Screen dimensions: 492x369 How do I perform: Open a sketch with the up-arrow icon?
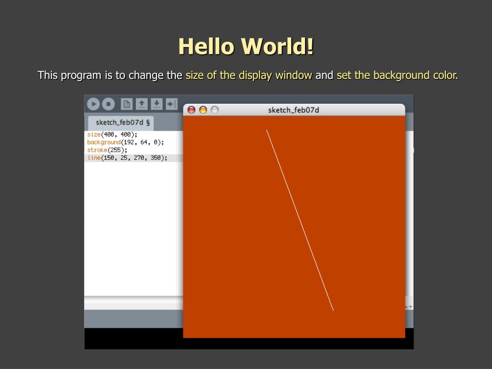142,104
